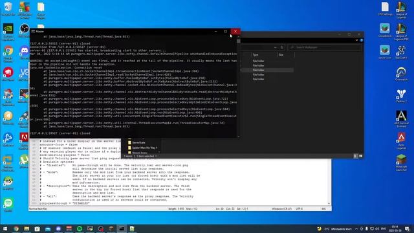The image size is (414, 233).
Task: Open the Spotify desktop shortcut
Action: pos(8,205)
